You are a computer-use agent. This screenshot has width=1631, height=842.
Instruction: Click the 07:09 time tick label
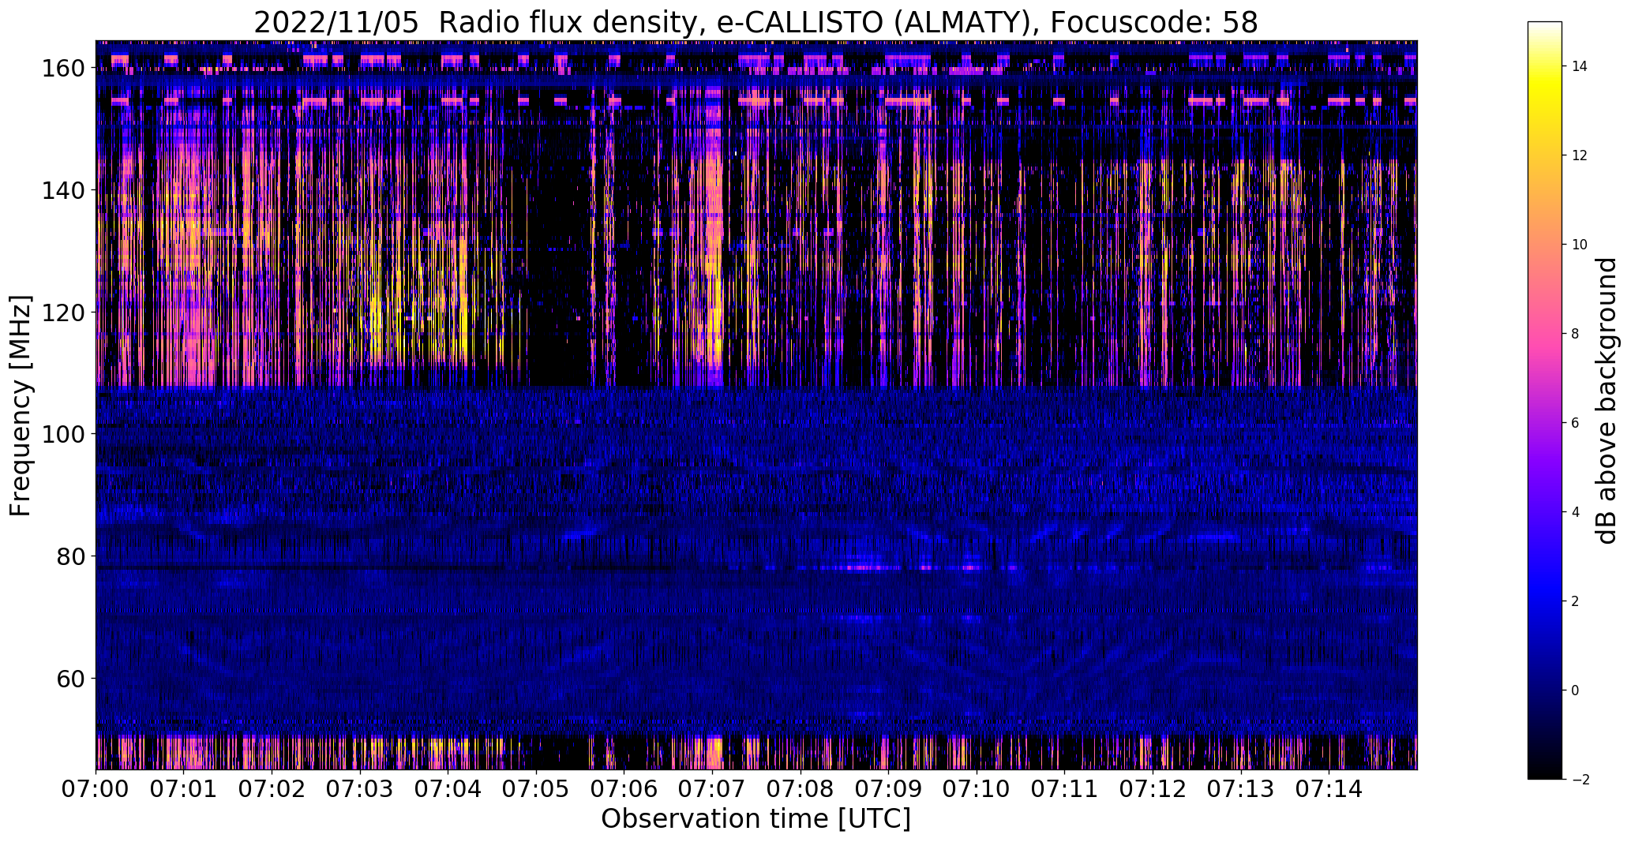click(889, 789)
